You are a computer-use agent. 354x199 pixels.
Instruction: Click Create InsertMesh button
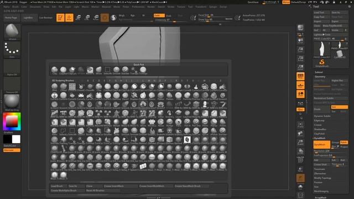click(121, 186)
